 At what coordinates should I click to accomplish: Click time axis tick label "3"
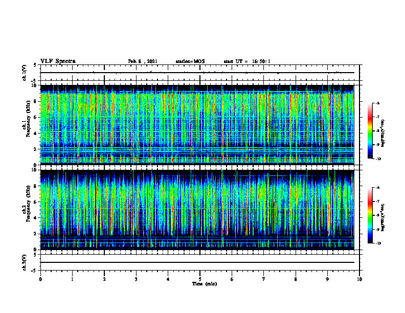pyautogui.click(x=136, y=279)
